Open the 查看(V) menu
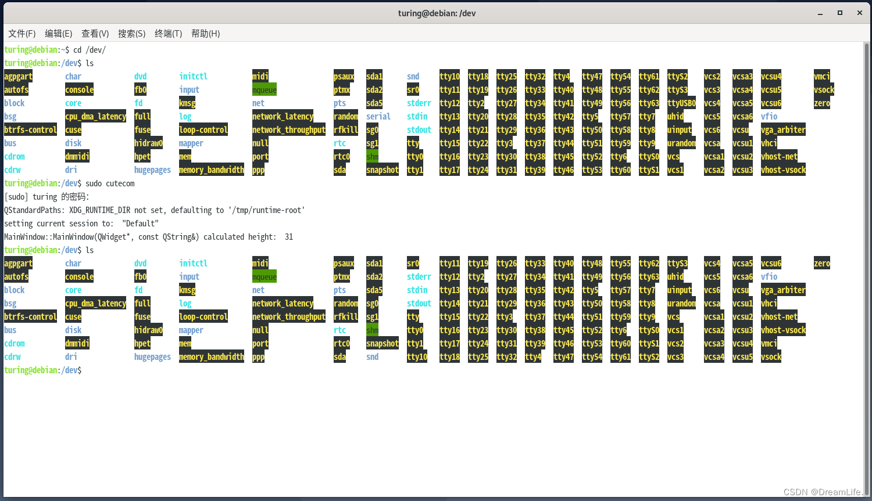Image resolution: width=872 pixels, height=501 pixels. tap(95, 34)
